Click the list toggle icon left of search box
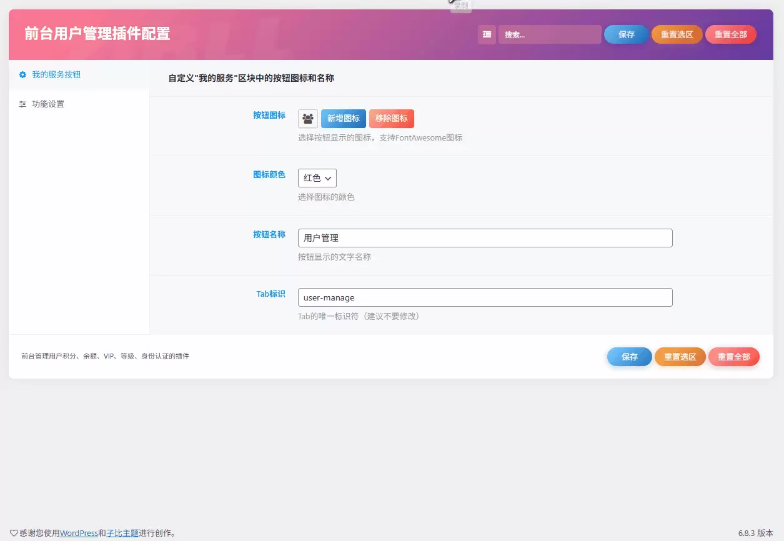The height and width of the screenshot is (541, 784). [x=487, y=34]
